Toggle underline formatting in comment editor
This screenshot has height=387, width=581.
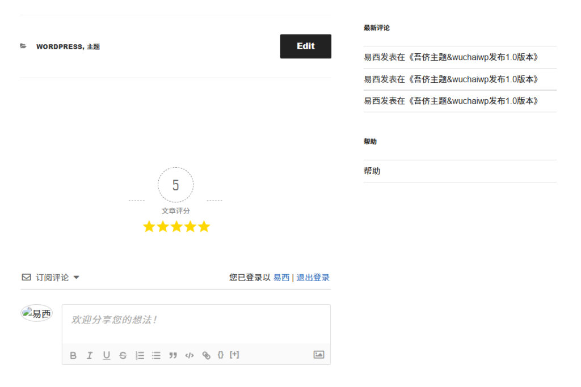(x=106, y=355)
